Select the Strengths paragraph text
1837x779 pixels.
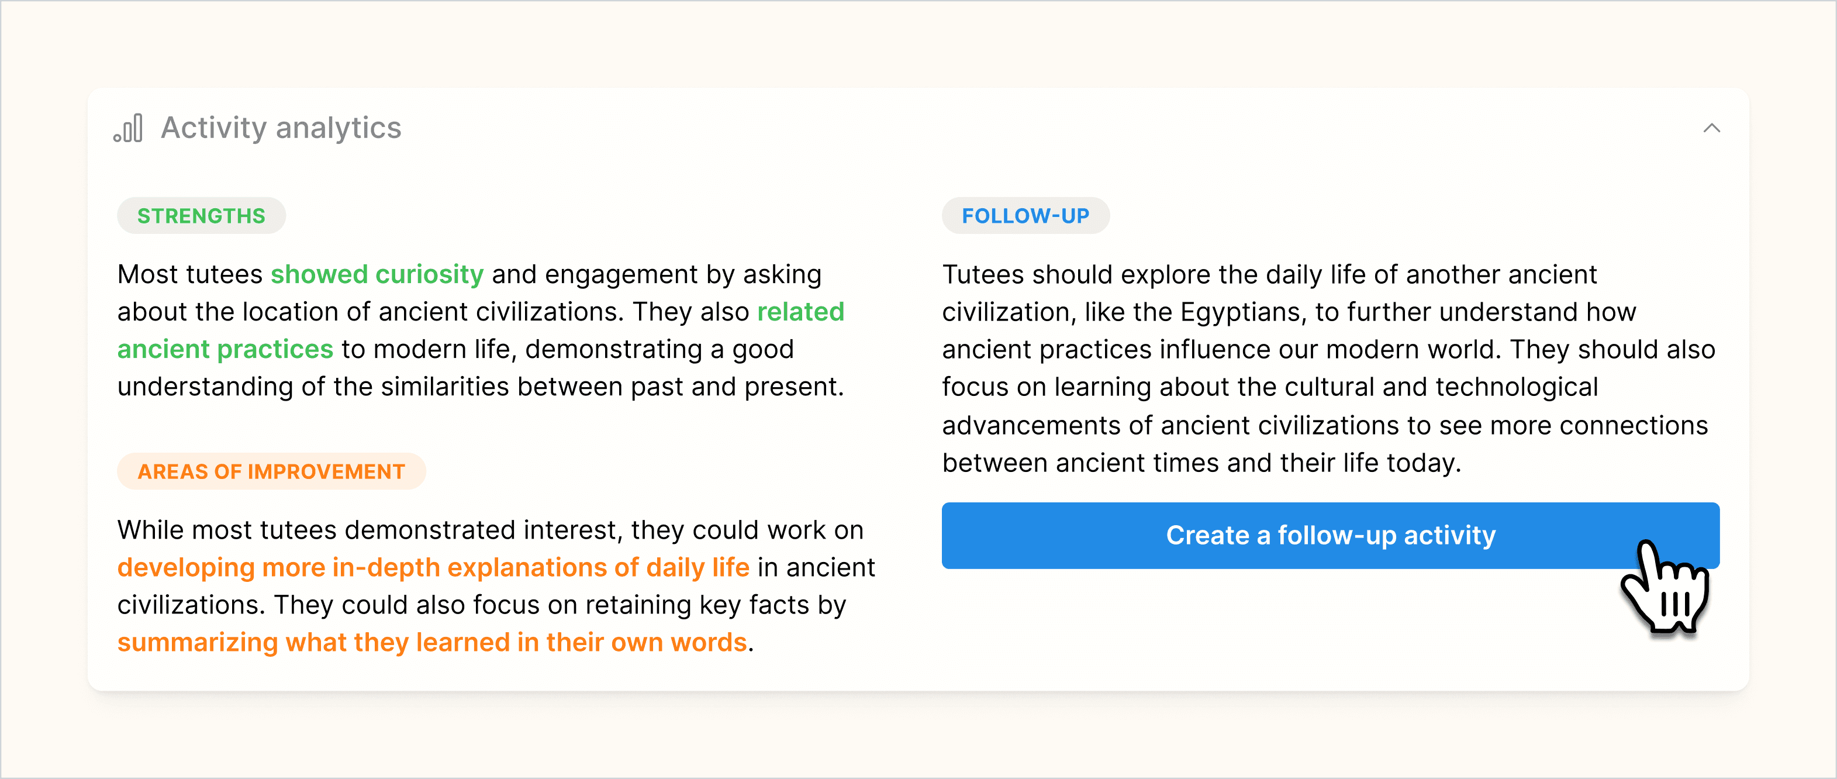click(478, 330)
